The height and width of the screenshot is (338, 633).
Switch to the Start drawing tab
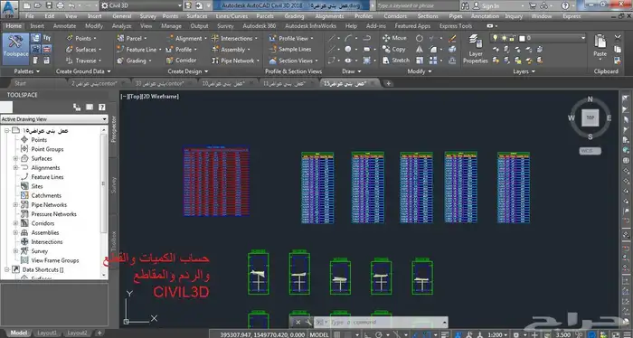(20, 83)
